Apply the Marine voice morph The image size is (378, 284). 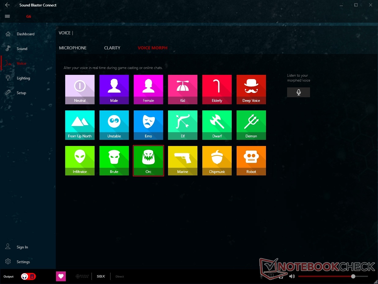183,161
